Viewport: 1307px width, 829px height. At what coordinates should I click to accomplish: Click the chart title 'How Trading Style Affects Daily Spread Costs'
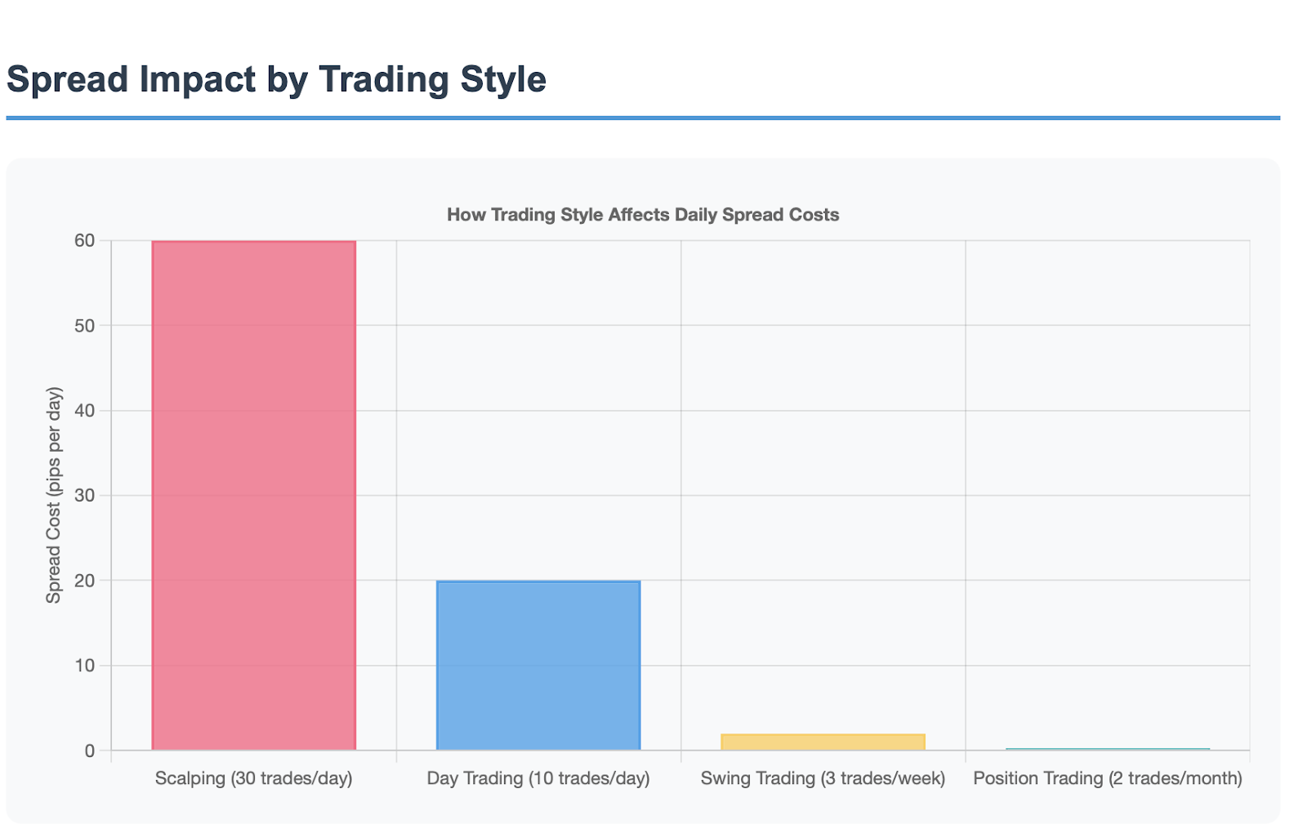(x=643, y=215)
